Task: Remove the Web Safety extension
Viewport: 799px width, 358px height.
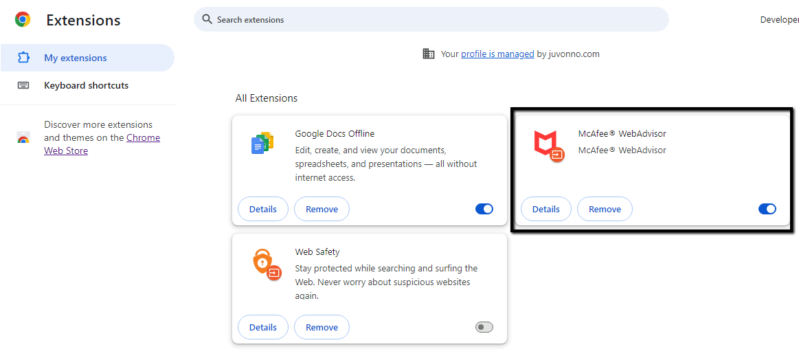Action: click(322, 327)
